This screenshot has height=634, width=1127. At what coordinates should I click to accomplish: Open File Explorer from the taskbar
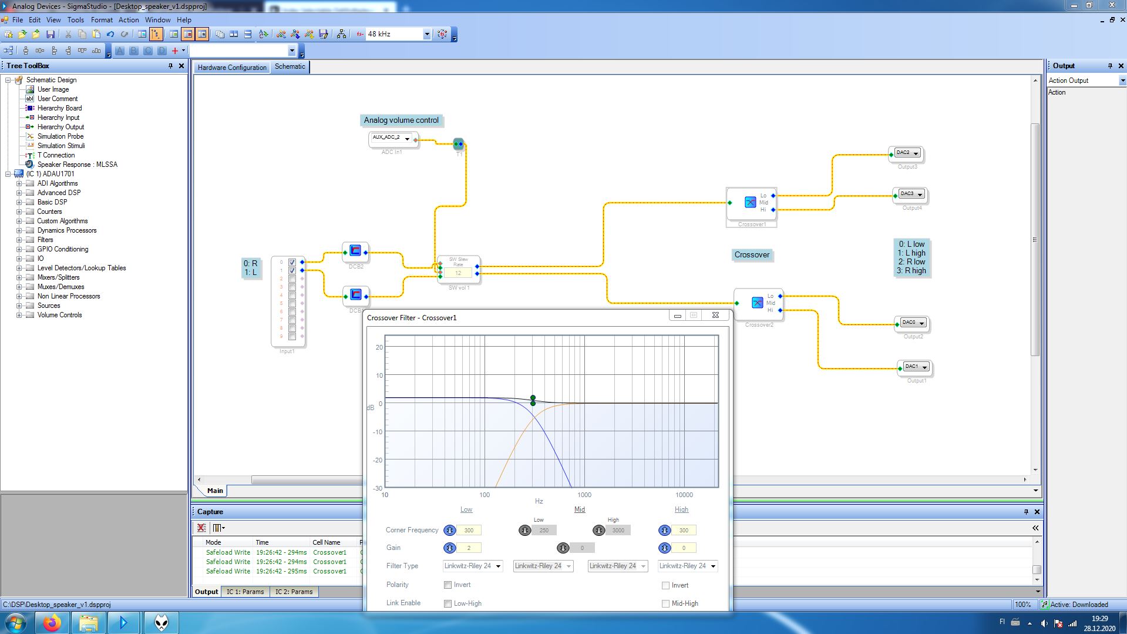pyautogui.click(x=88, y=622)
